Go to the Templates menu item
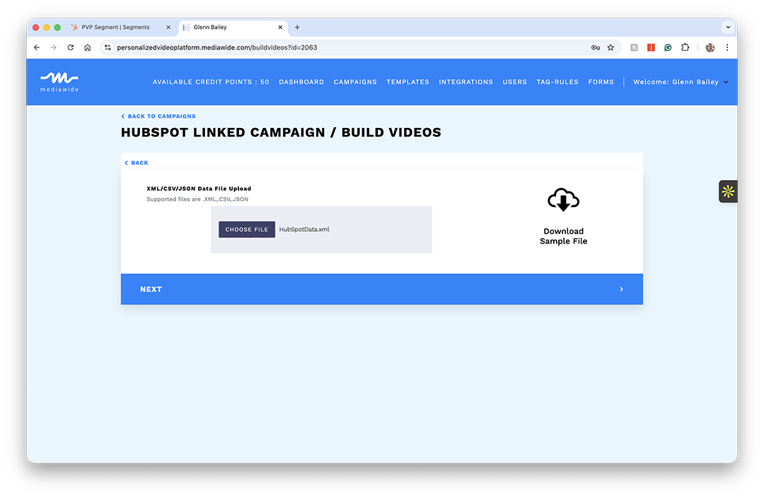764x498 pixels. tap(407, 82)
